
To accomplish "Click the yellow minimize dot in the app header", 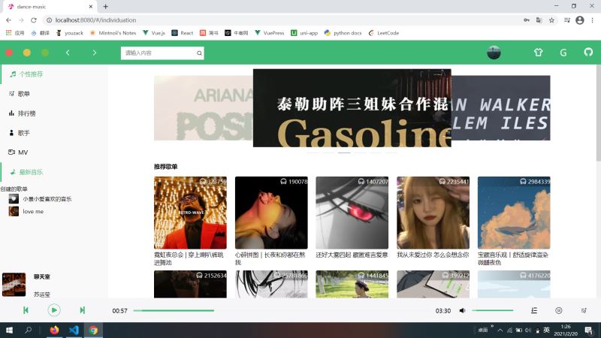I will coord(27,53).
